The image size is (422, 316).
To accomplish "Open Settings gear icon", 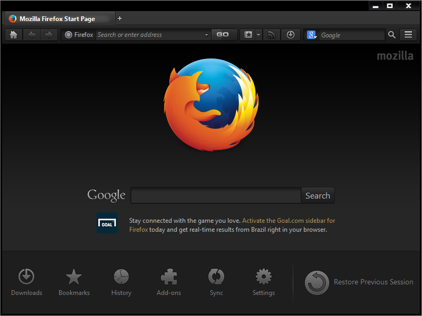I will point(263,282).
